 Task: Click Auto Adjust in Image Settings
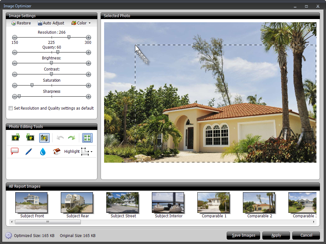pos(51,23)
